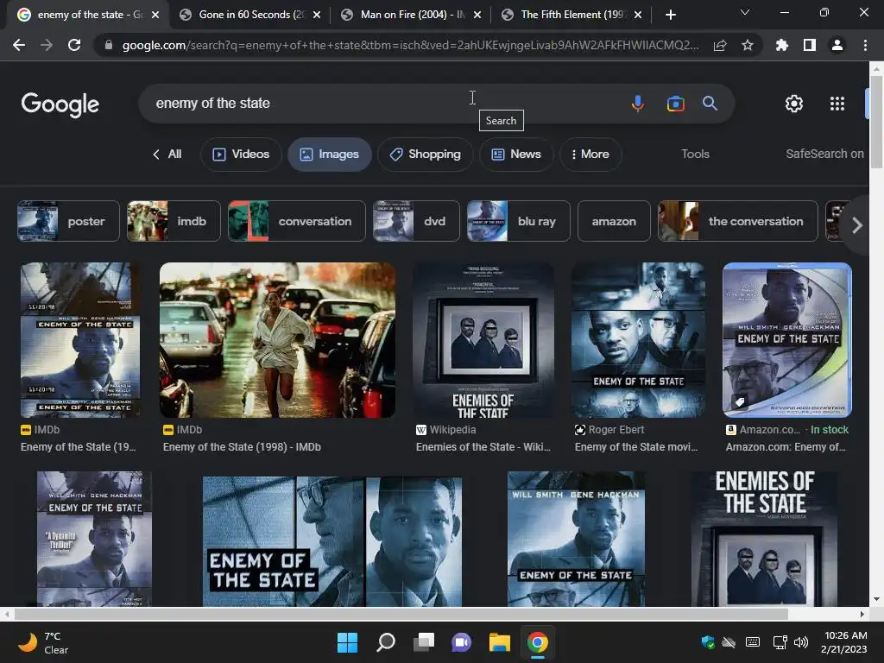Search by image with camera lens icon
Image resolution: width=884 pixels, height=663 pixels.
[675, 104]
